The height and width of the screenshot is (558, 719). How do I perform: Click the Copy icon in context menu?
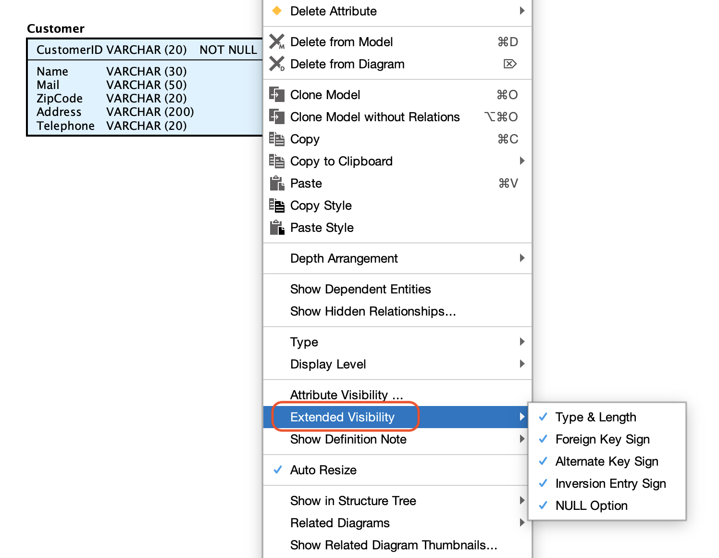click(276, 139)
